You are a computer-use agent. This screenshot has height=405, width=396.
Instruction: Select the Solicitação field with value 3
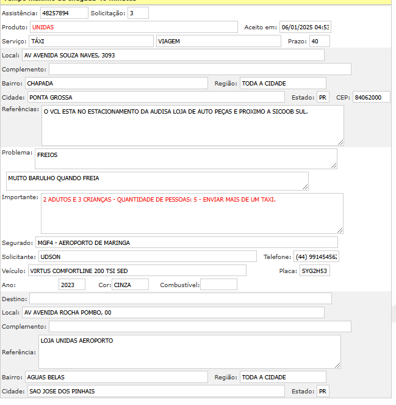point(138,13)
